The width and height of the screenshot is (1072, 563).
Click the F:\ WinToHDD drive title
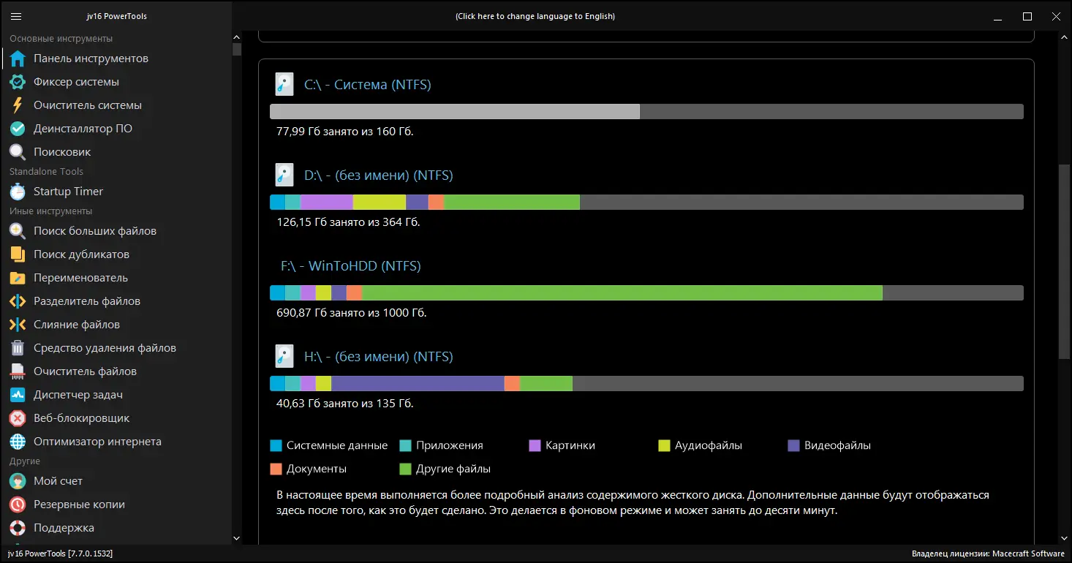(350, 266)
